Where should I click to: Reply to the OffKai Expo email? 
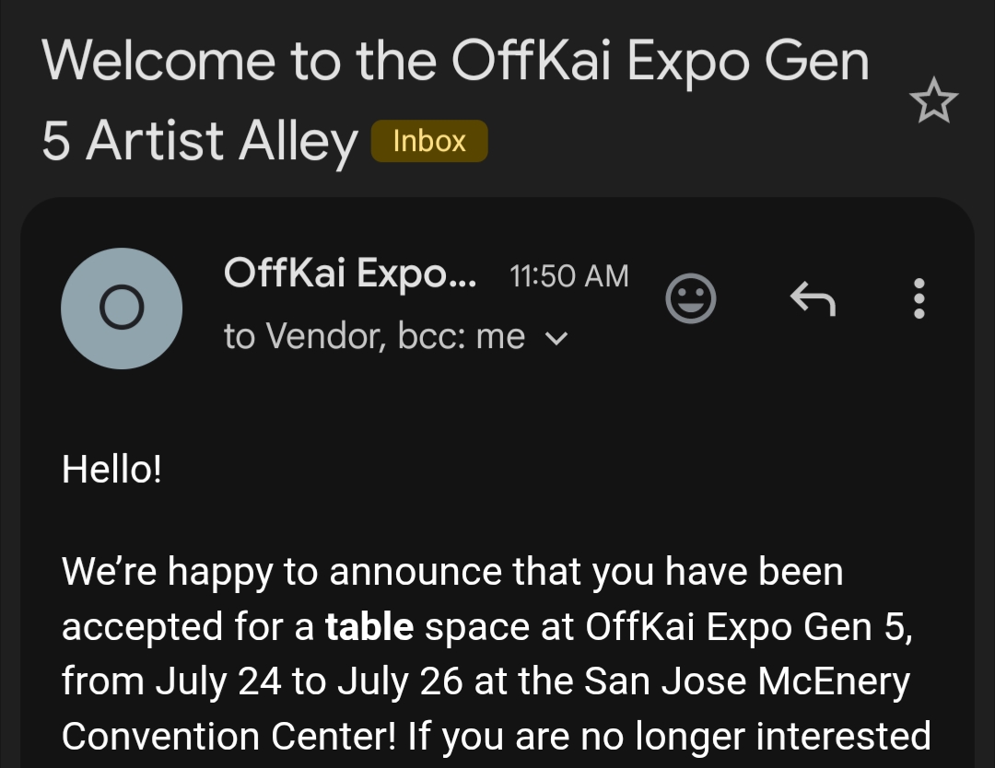(814, 298)
